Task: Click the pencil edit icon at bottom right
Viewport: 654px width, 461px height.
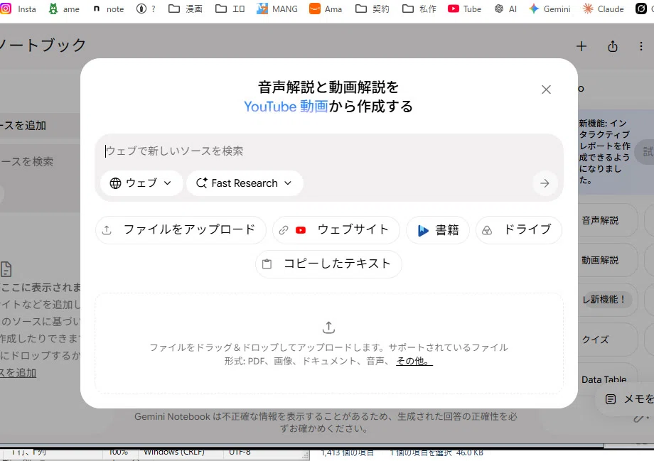Action: 638,418
